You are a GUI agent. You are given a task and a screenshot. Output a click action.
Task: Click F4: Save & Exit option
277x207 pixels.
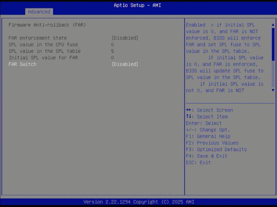[207, 156]
